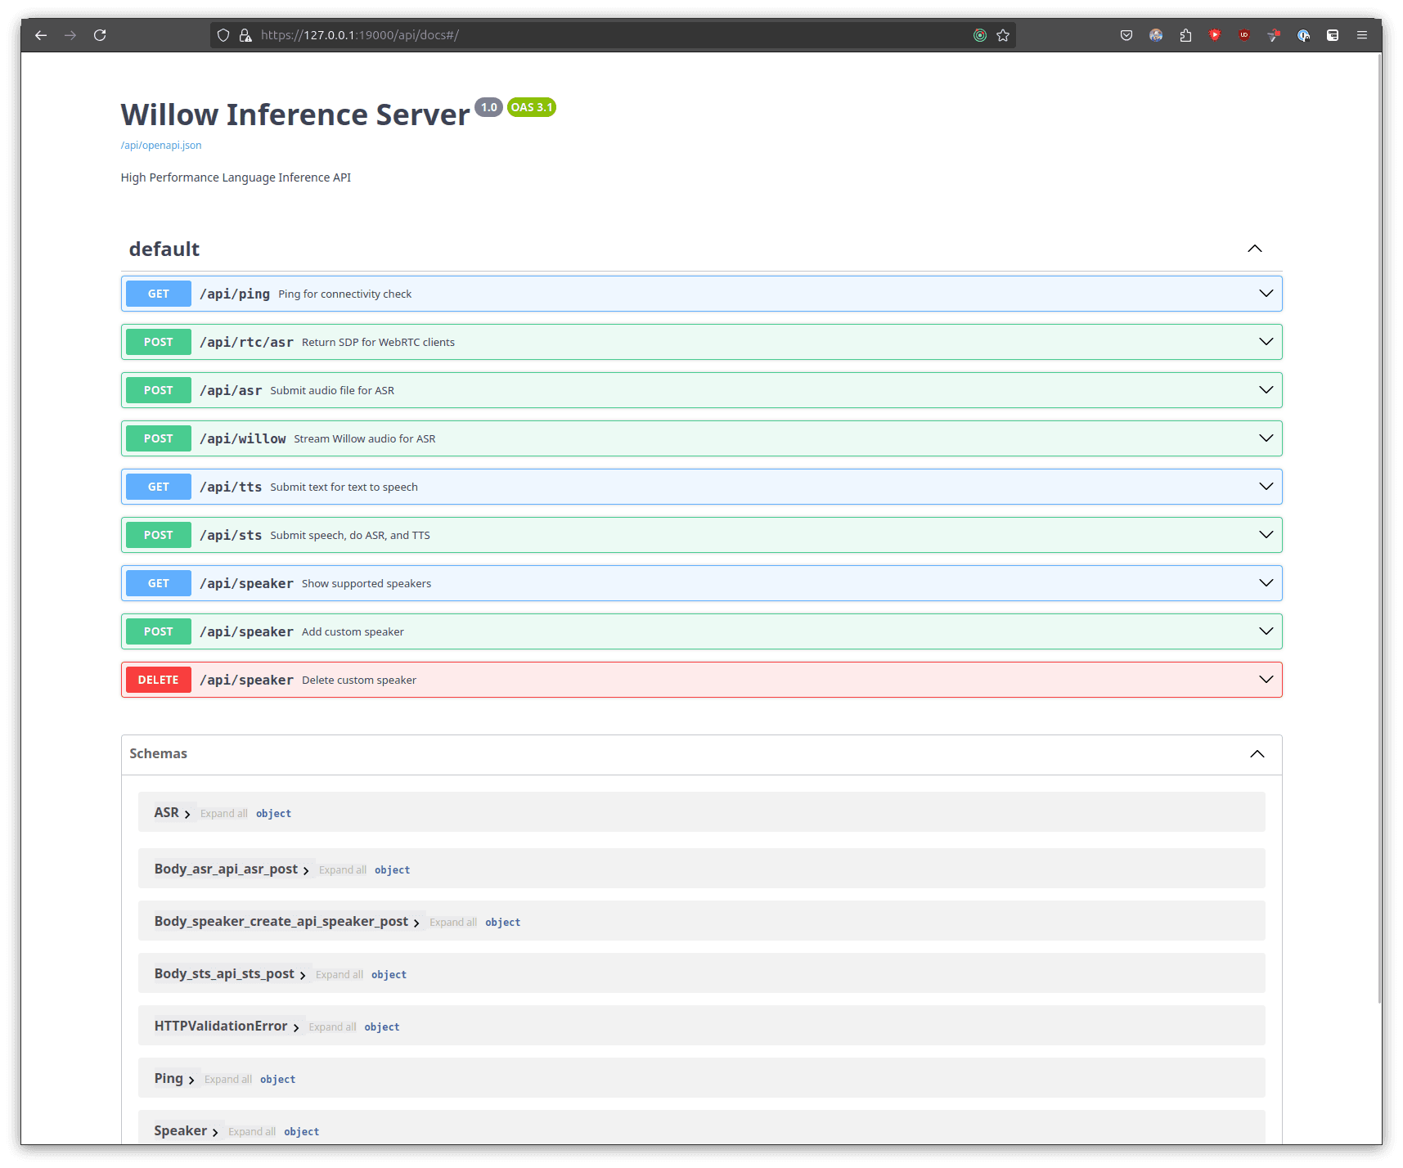Expand the DELETE /api/speaker endpoint
The height and width of the screenshot is (1168, 1403).
click(1266, 679)
